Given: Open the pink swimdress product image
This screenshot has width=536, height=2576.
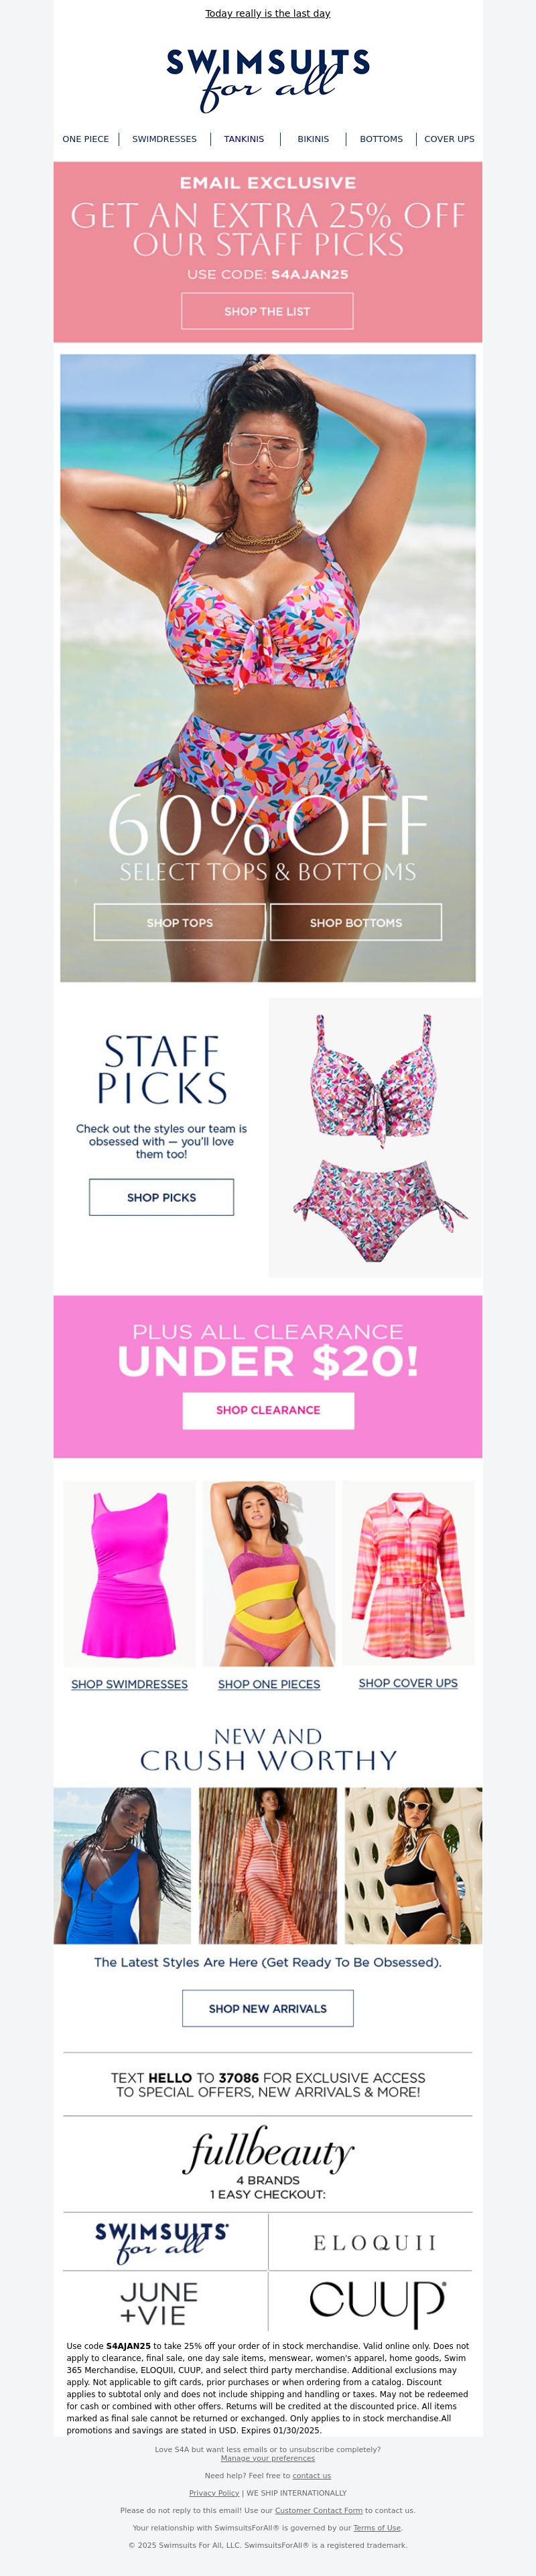Looking at the screenshot, I should click(129, 1574).
